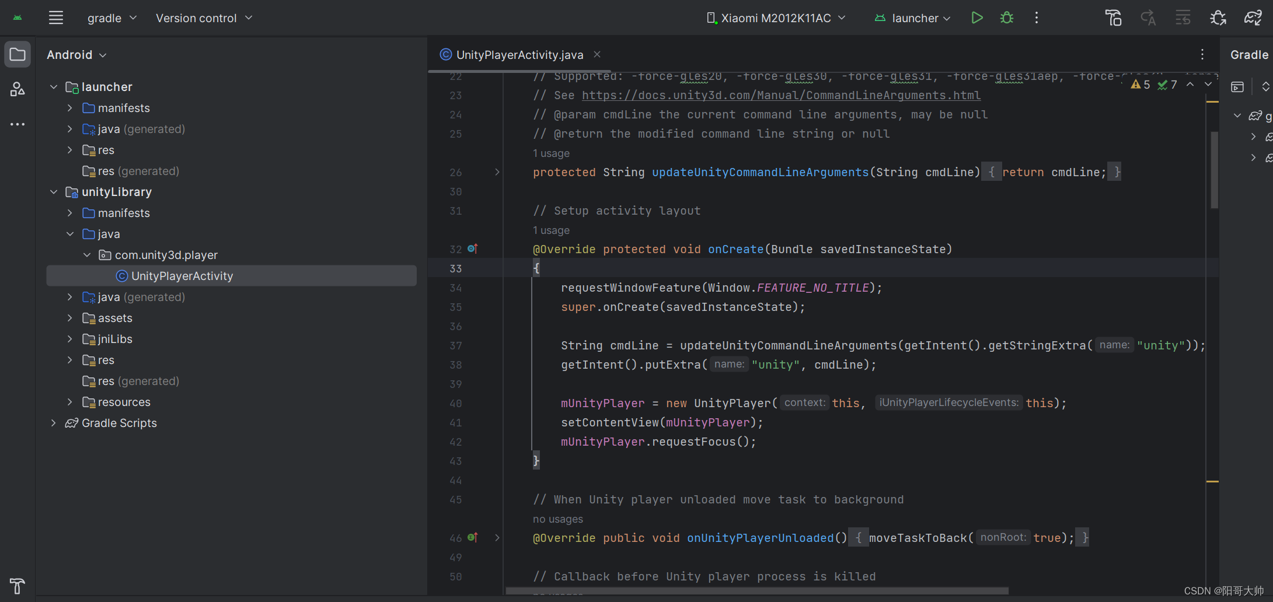Collapse the unityLibrary module node
The width and height of the screenshot is (1273, 602).
tap(54, 192)
